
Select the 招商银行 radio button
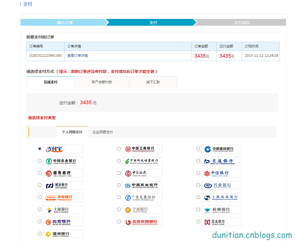point(40,173)
